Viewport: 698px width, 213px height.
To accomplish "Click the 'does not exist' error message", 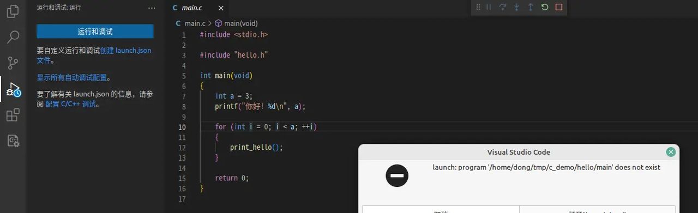I will coord(546,167).
